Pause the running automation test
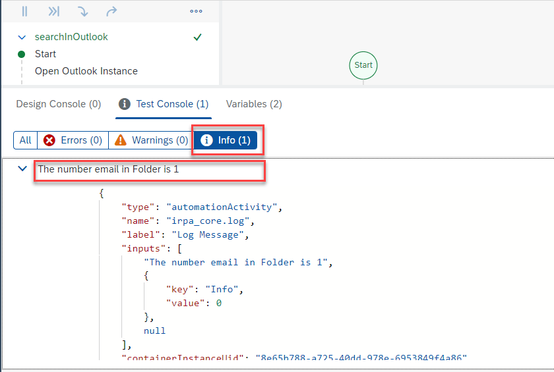The width and height of the screenshot is (554, 372). click(24, 11)
